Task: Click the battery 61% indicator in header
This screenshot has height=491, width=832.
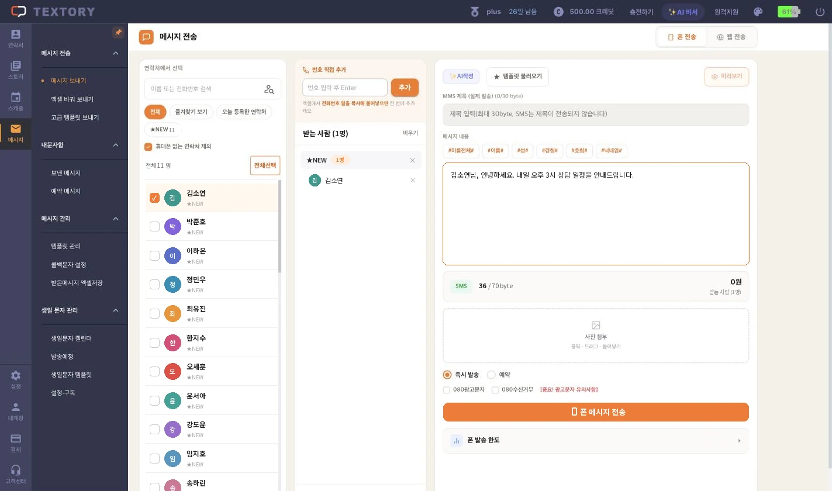Action: [789, 12]
